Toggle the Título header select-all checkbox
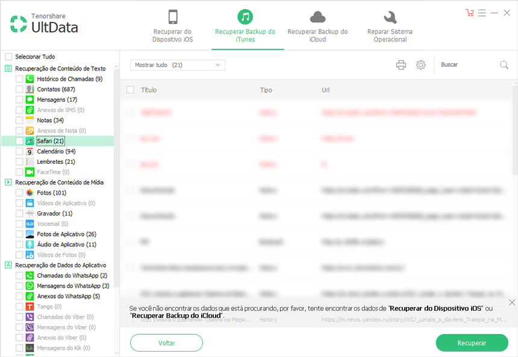 [131, 90]
